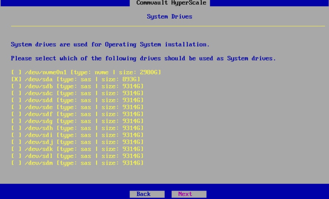Image resolution: width=329 pixels, height=199 pixels.
Task: Select the /dev/sdh checkbox
Action: [16, 128]
